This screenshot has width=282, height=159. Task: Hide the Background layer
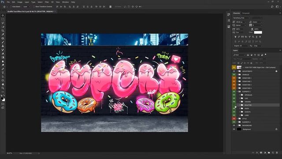(x=234, y=129)
